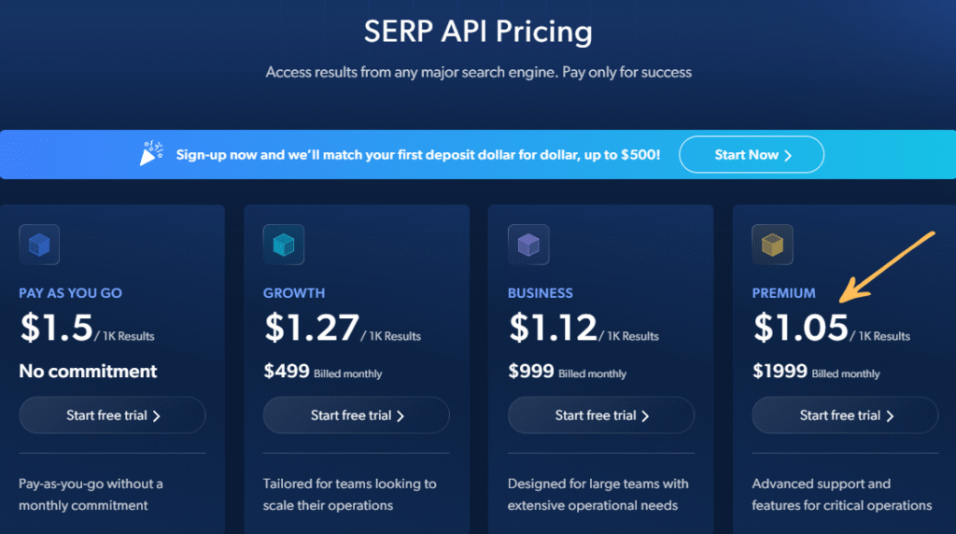
Task: Click the chevron on Premium Start free trial
Action: coord(890,415)
